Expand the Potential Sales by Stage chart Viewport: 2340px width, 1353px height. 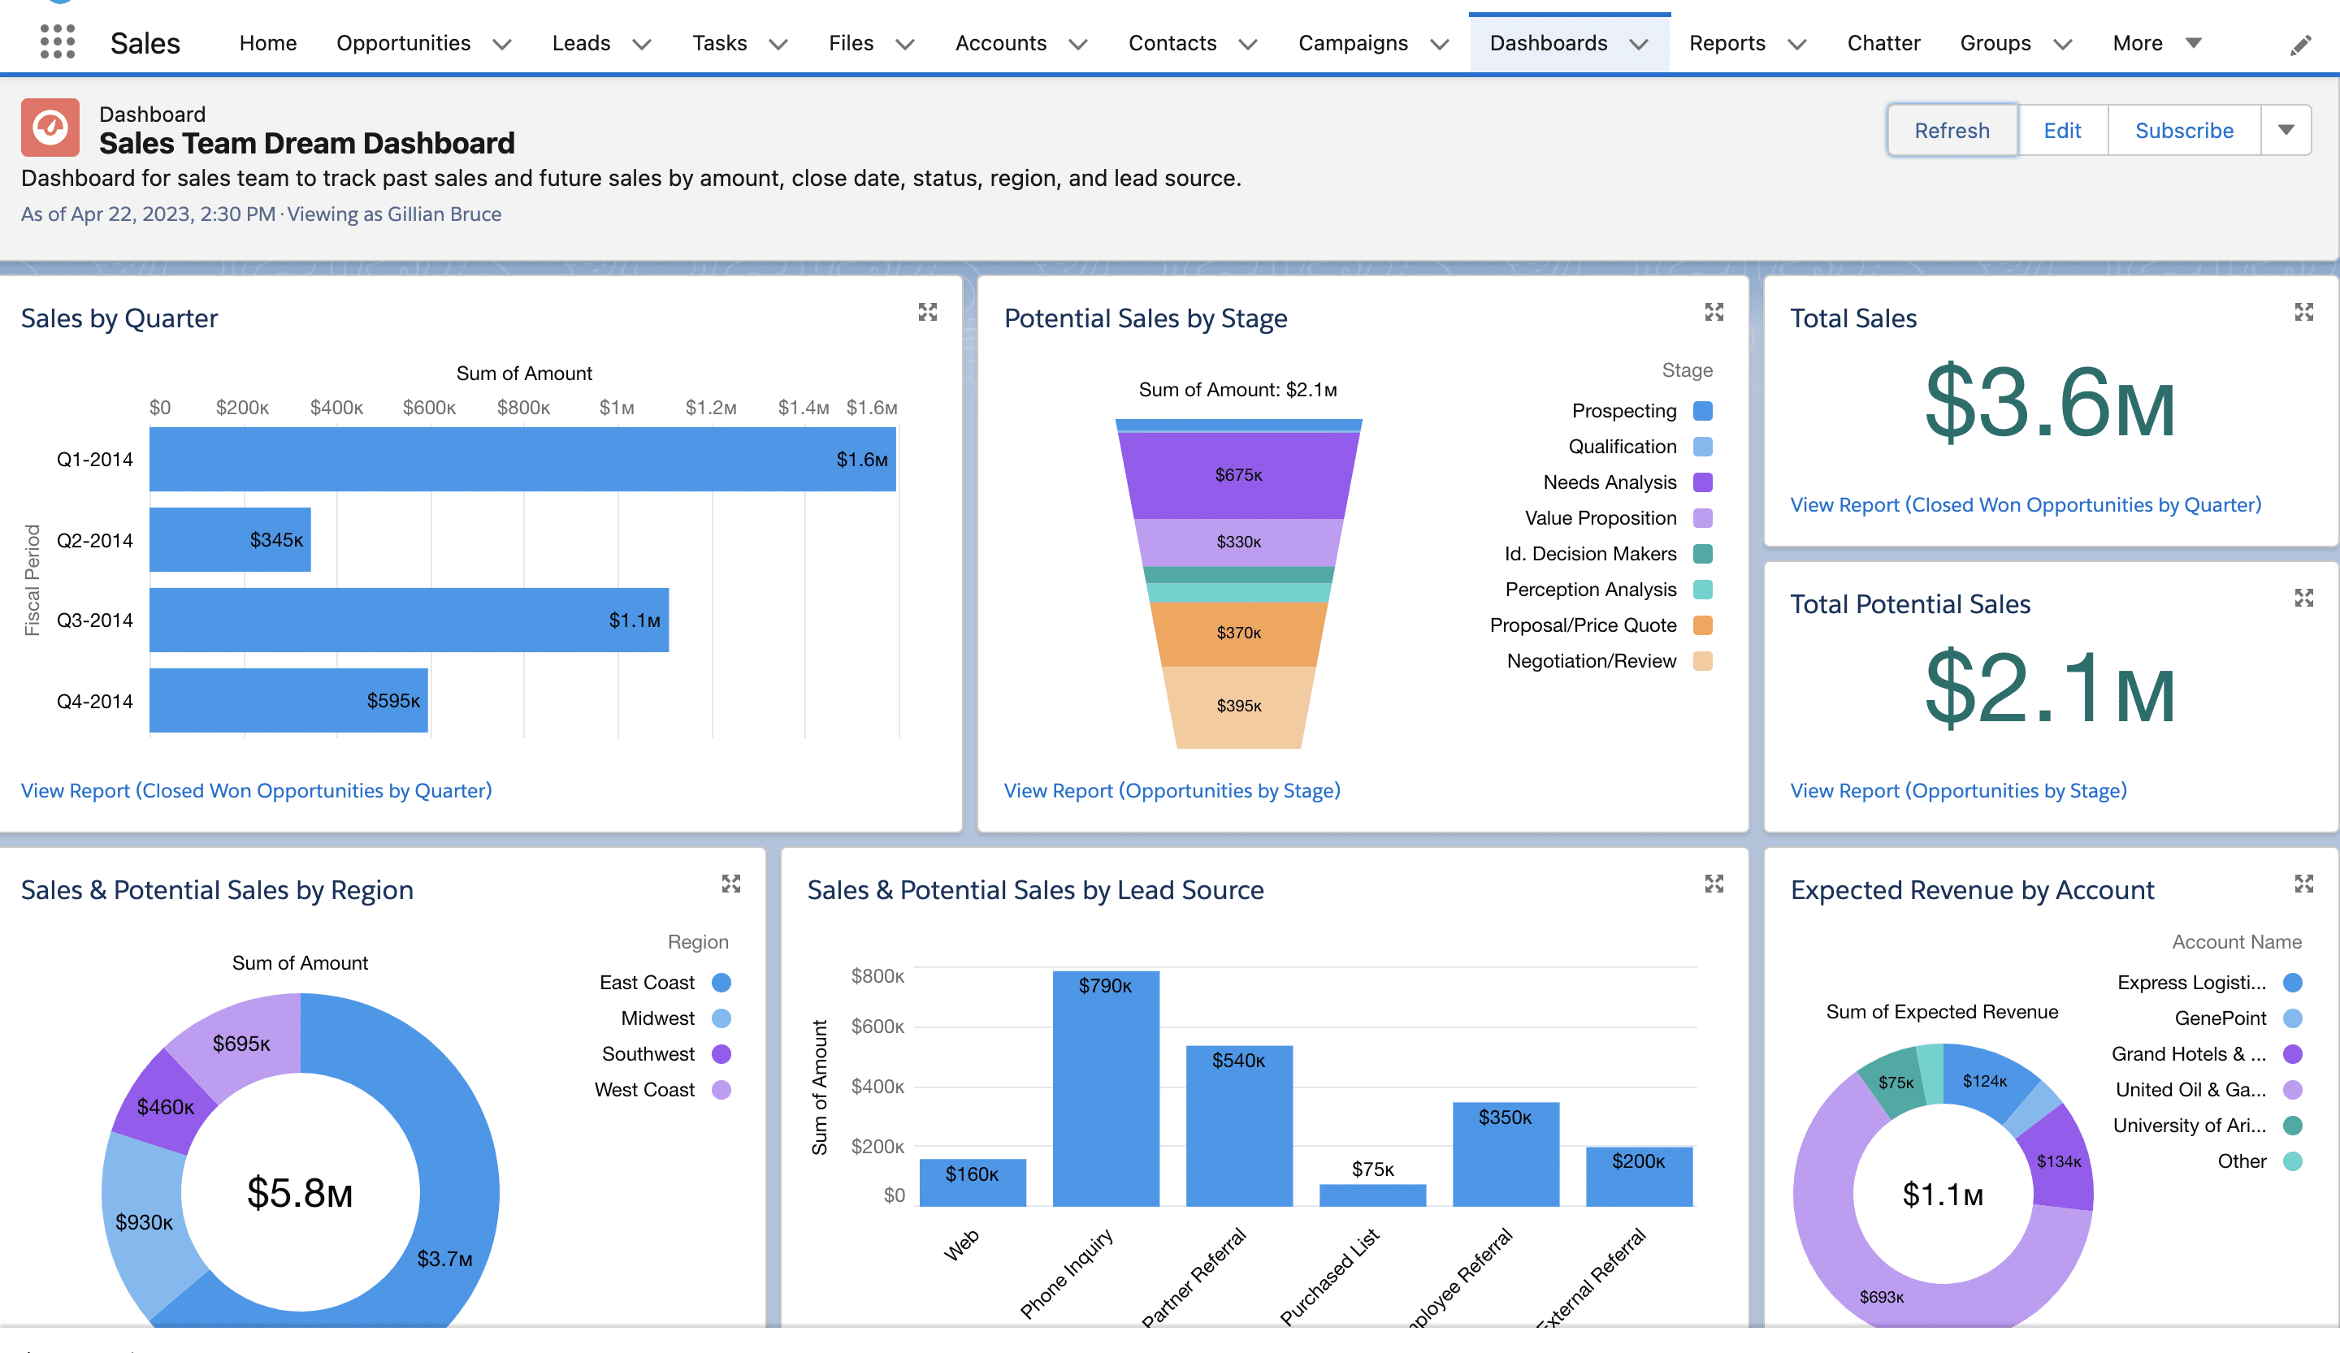coord(1714,312)
